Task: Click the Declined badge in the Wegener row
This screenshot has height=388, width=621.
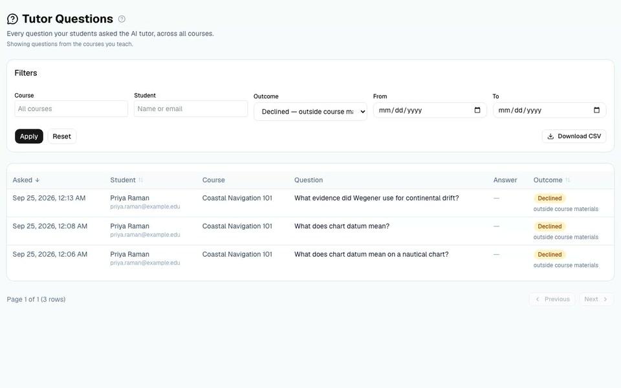Action: pyautogui.click(x=550, y=199)
